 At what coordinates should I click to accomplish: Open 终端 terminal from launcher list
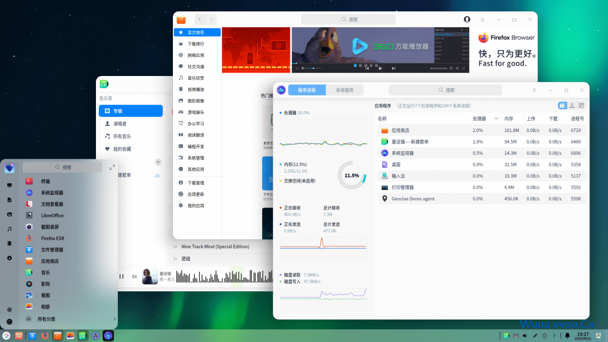point(45,181)
